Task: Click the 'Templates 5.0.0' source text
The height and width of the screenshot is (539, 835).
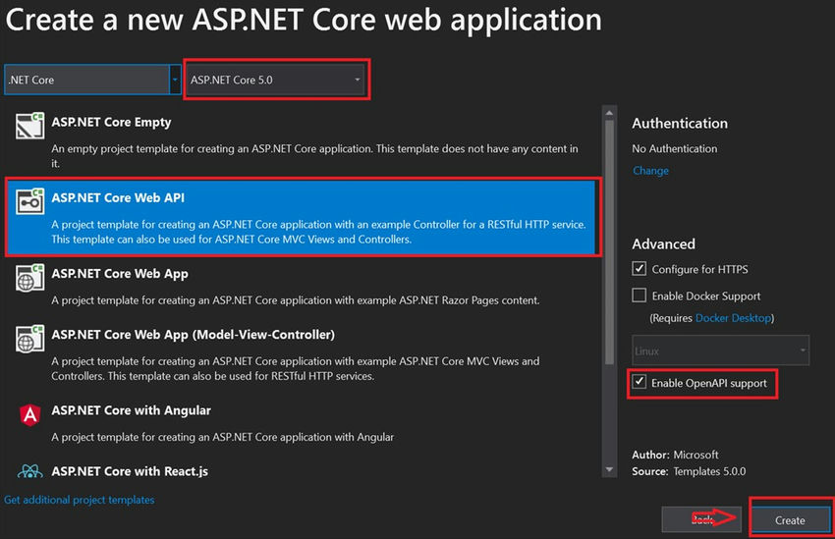Action: tap(709, 471)
